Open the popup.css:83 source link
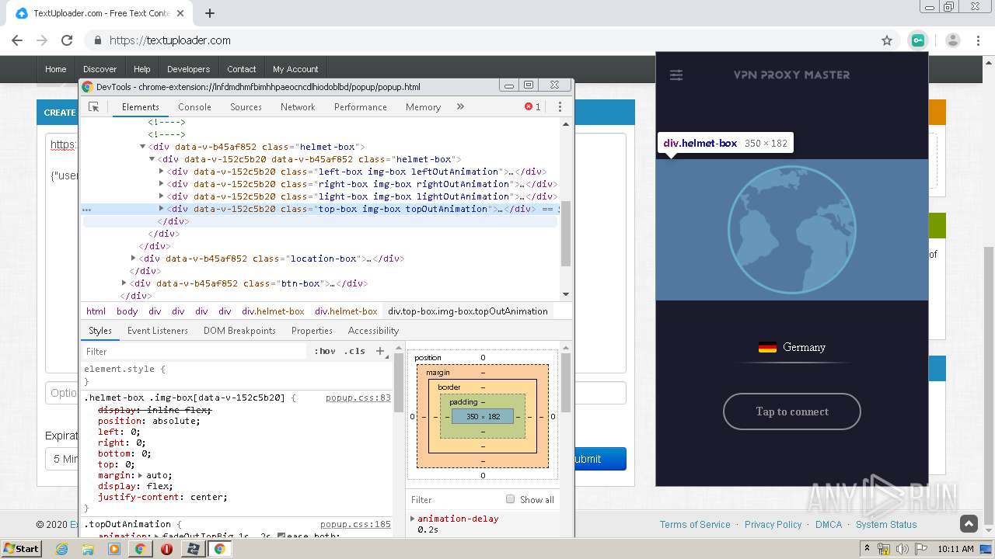 click(358, 398)
